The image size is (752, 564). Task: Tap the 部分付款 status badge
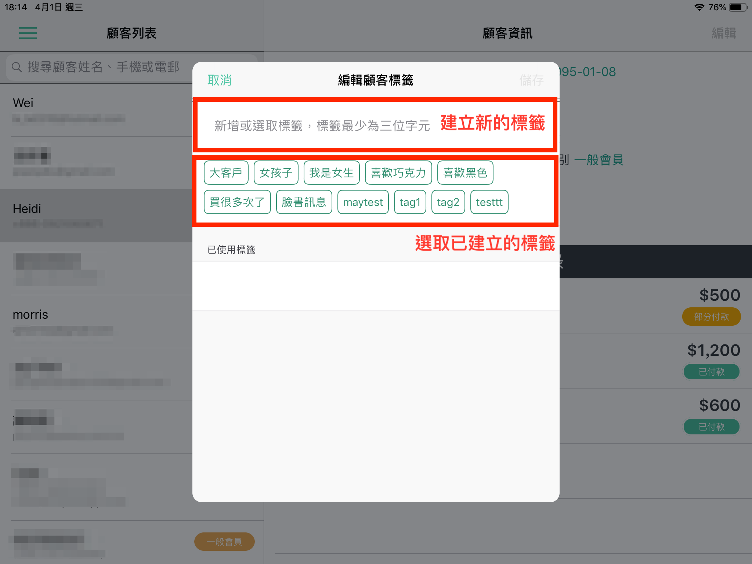point(711,317)
